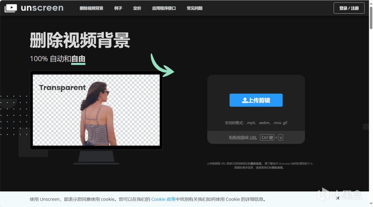Click the page vertical scrollbar thumb

tap(371, 18)
